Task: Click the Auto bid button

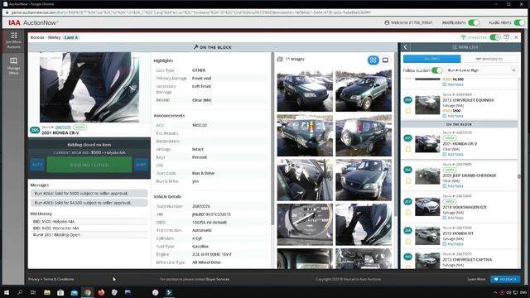Action: pos(37,165)
